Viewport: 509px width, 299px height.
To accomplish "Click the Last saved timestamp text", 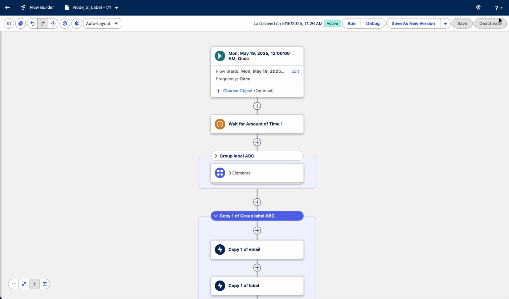I will point(288,24).
